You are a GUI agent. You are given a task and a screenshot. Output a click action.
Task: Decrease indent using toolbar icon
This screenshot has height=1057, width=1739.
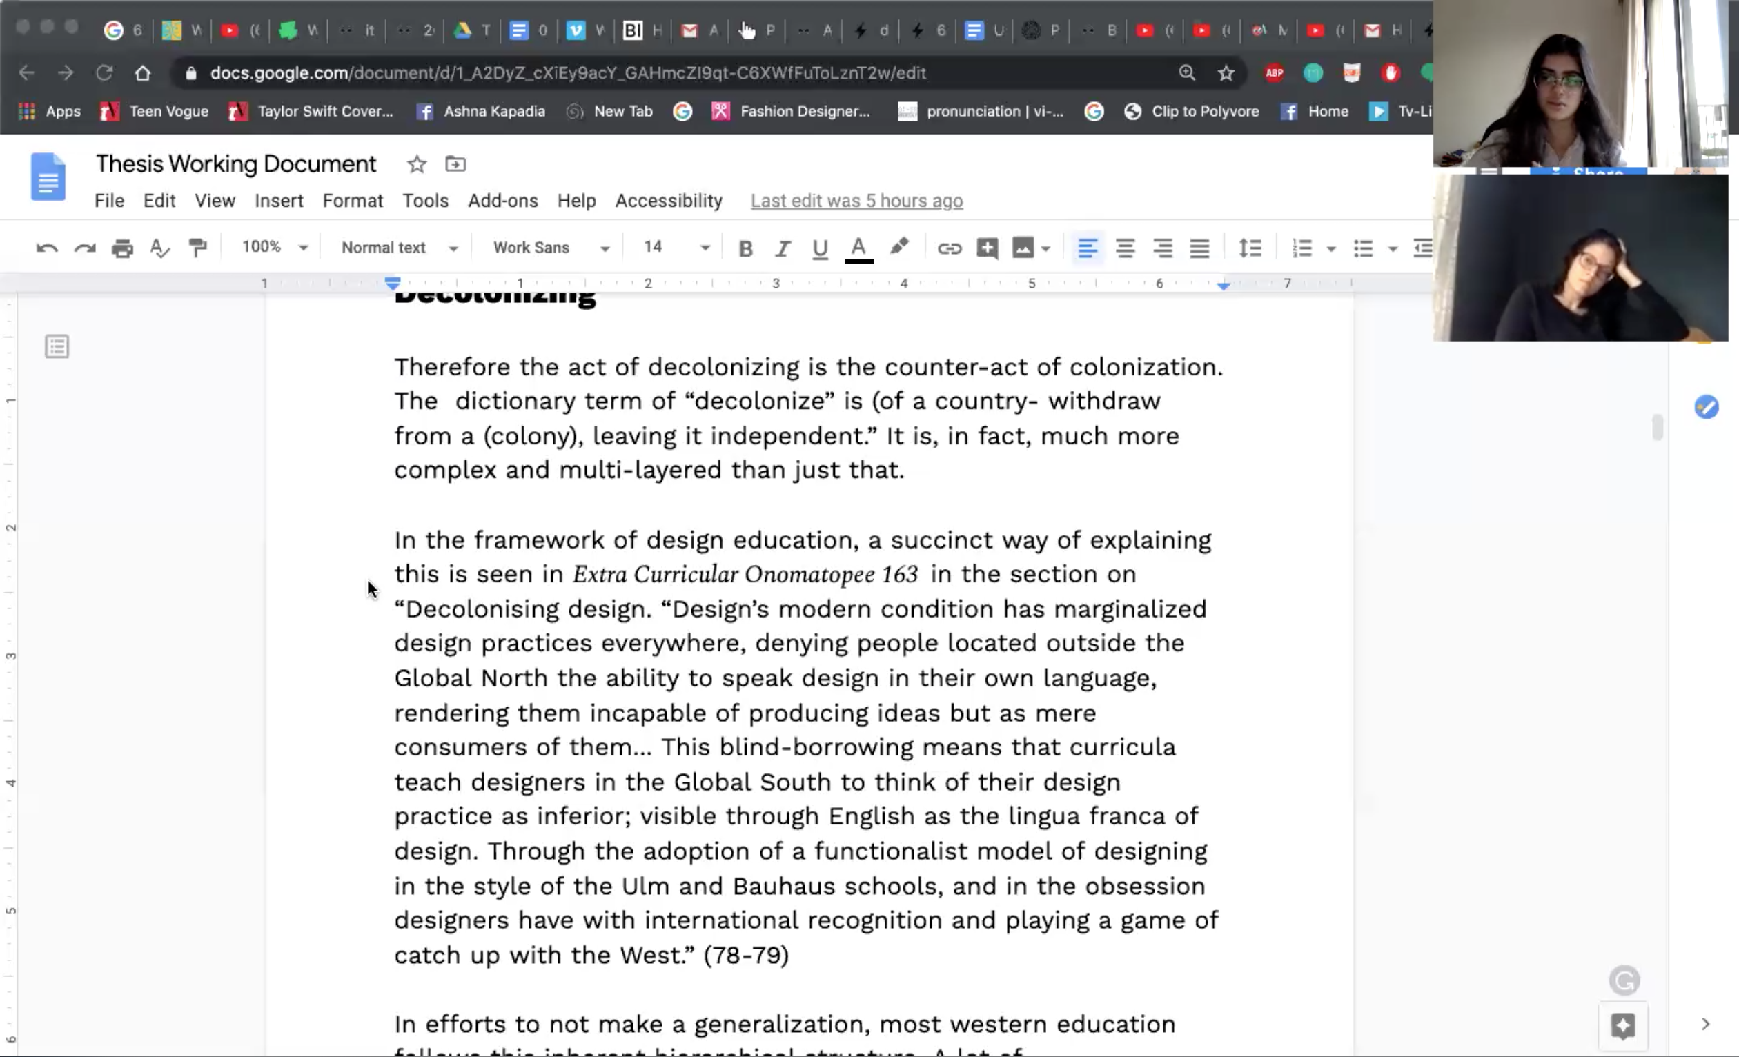tap(1423, 248)
